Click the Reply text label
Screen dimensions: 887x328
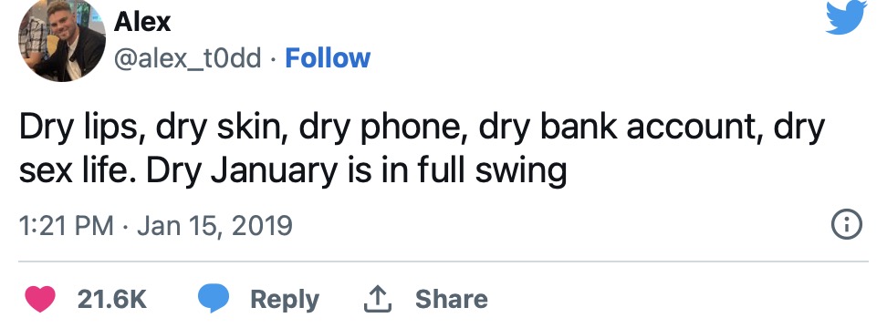pyautogui.click(x=285, y=299)
